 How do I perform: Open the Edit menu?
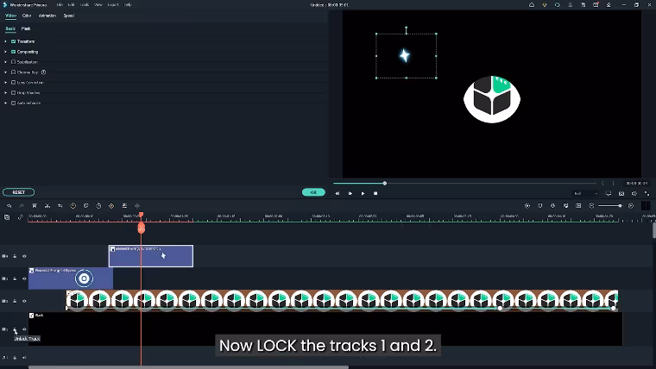pos(71,5)
